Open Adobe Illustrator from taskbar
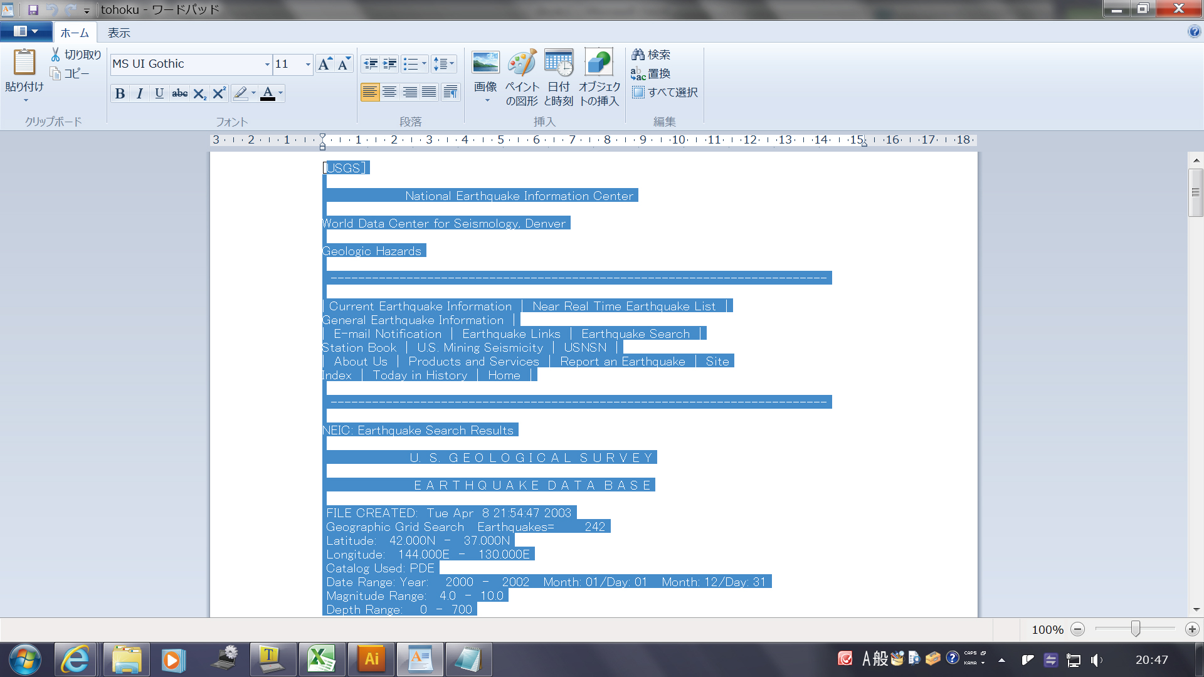The image size is (1204, 677). click(x=371, y=659)
